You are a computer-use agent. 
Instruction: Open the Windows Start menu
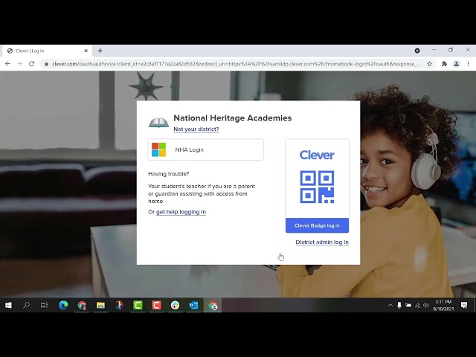[8, 305]
